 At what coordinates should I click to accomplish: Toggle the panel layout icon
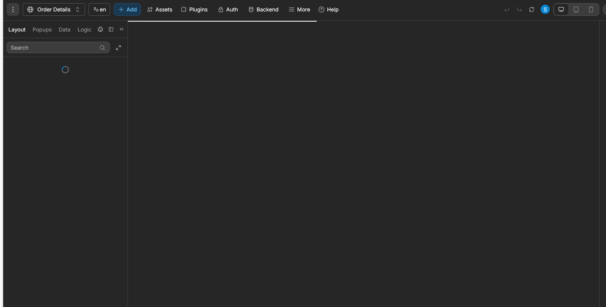(x=111, y=30)
